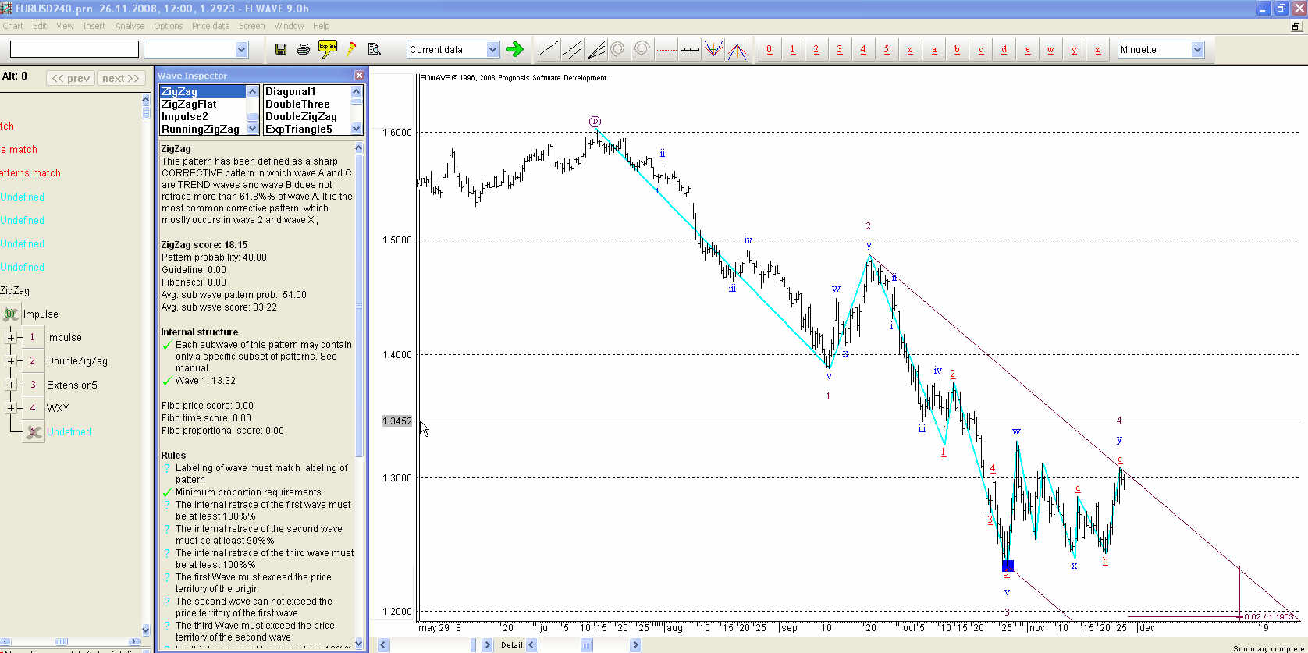Open the Analyse menu
Screen dimensions: 1308x653
pyautogui.click(x=130, y=26)
